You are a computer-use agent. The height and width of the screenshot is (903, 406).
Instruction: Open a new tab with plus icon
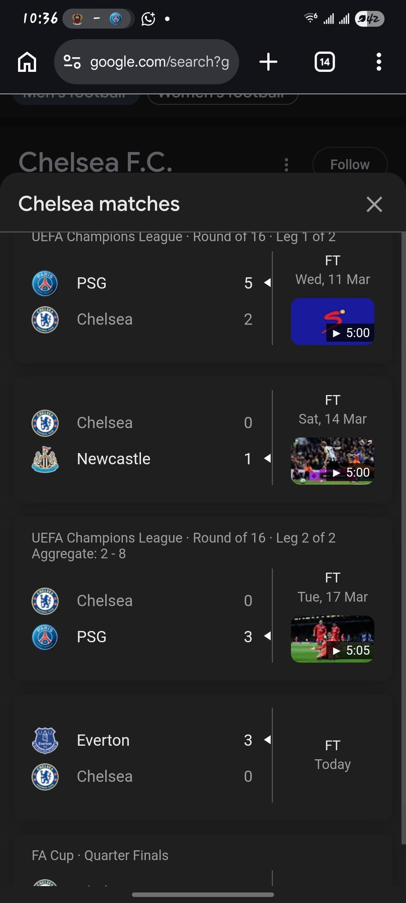(x=268, y=62)
